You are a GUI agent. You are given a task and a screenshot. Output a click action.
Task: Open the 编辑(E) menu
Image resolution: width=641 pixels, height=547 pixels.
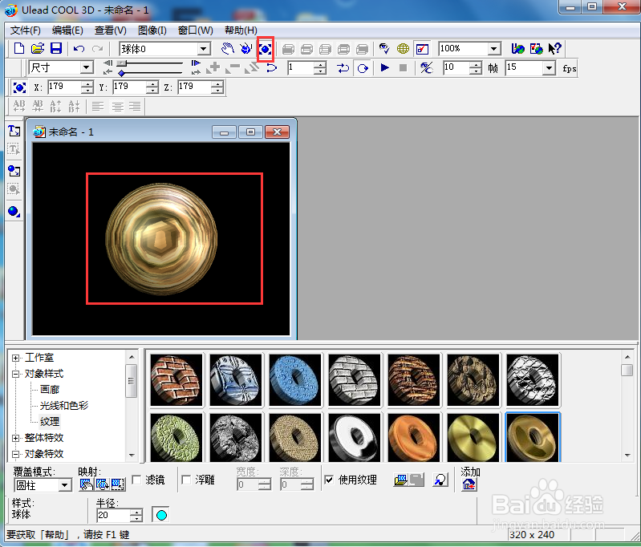[67, 30]
